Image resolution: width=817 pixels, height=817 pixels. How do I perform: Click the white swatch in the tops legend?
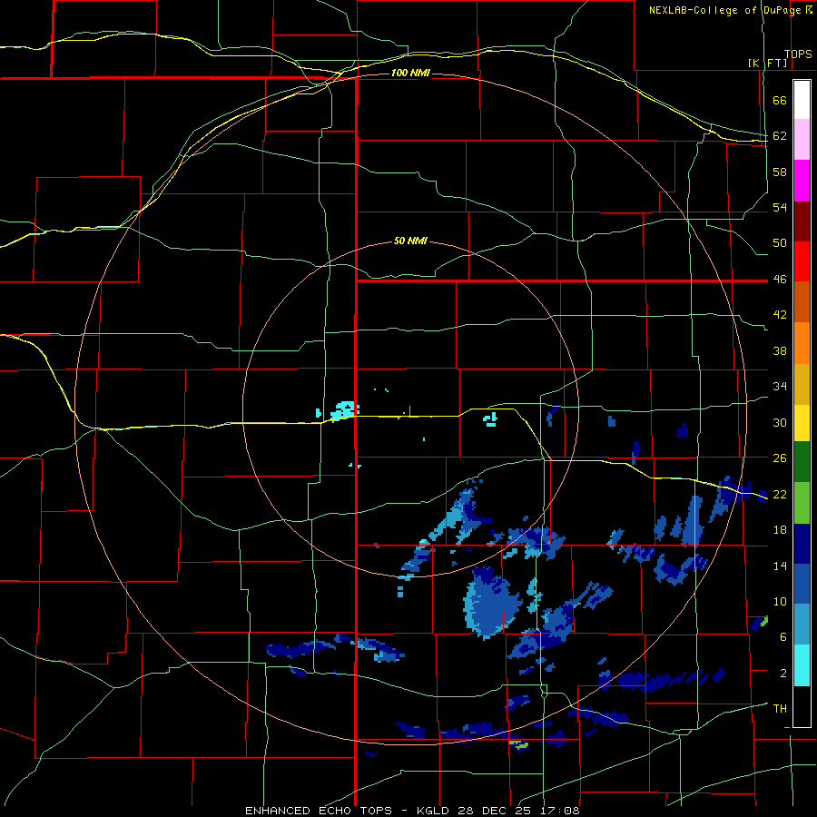[802, 100]
